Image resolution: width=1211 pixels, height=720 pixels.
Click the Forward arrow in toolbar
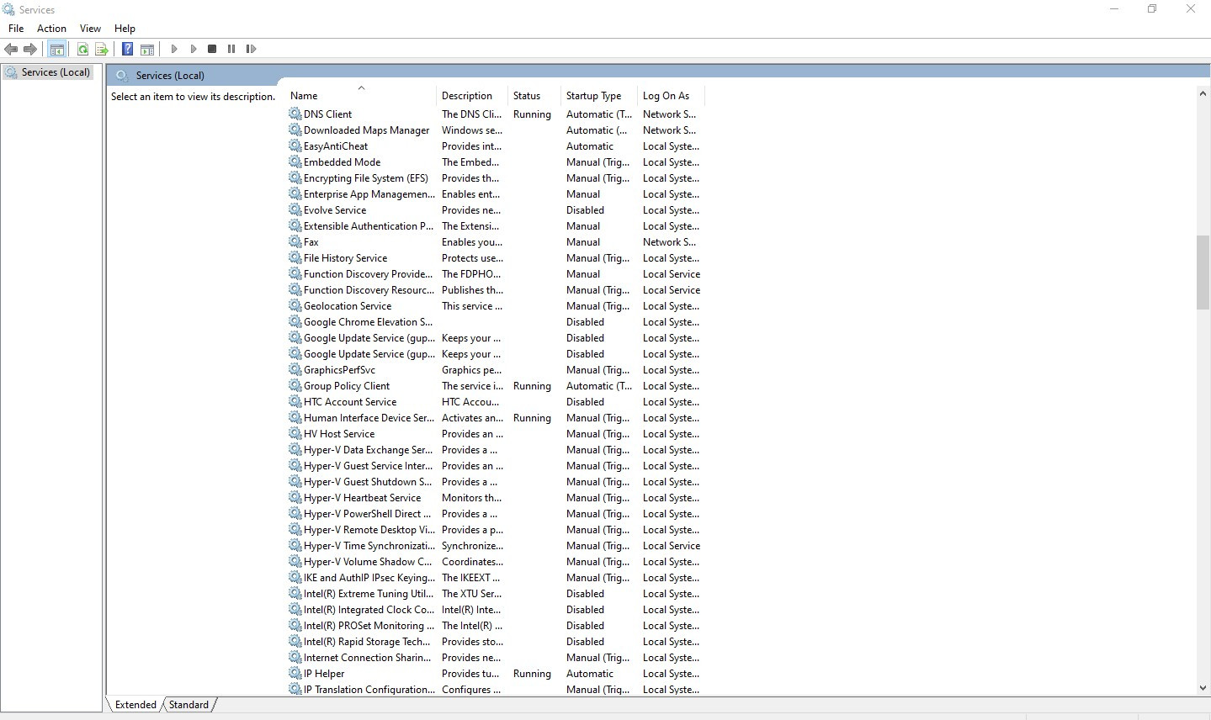(x=30, y=49)
